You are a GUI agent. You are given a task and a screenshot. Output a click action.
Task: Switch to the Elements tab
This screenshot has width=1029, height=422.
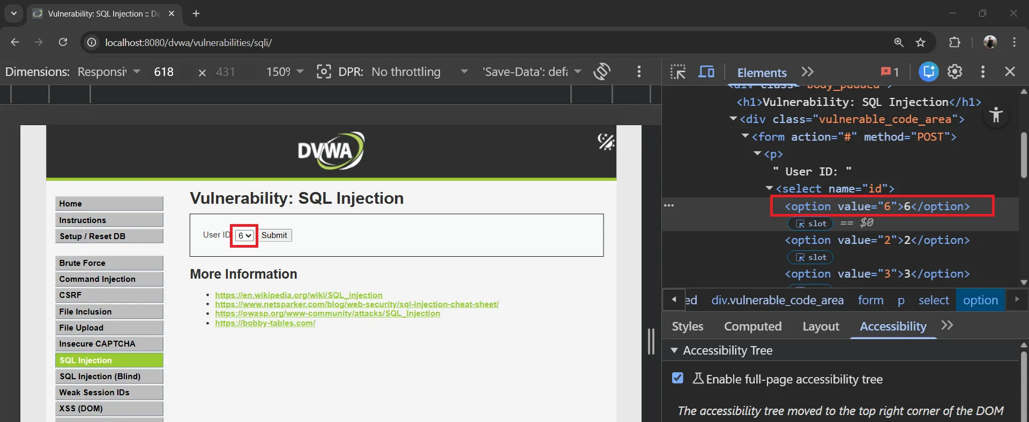click(762, 72)
